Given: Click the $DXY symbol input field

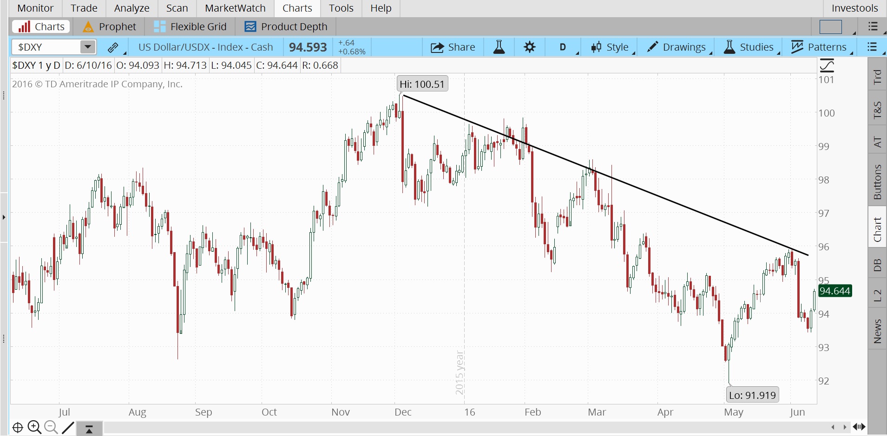Looking at the screenshot, I should coord(46,46).
